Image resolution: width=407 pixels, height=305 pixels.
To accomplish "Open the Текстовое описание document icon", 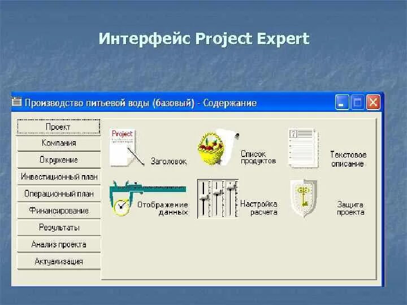I will pos(304,149).
